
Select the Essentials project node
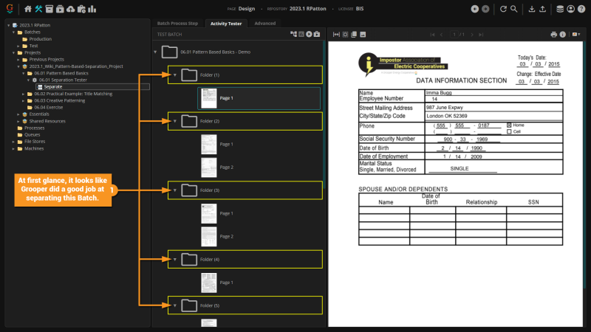(39, 114)
